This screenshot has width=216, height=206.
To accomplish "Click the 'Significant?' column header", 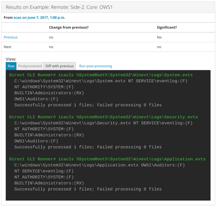I will [167, 28].
